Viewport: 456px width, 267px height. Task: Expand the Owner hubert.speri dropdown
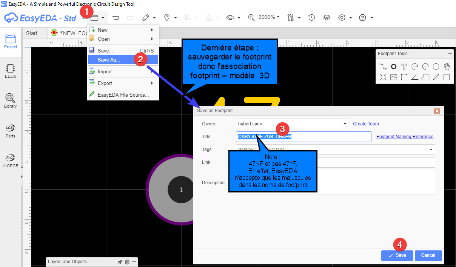click(x=345, y=124)
